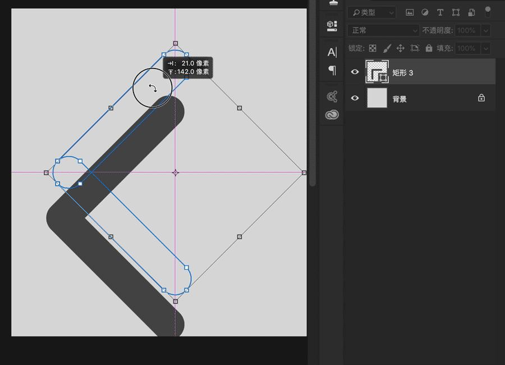
Task: Open the 3D panel icon
Action: tap(332, 25)
